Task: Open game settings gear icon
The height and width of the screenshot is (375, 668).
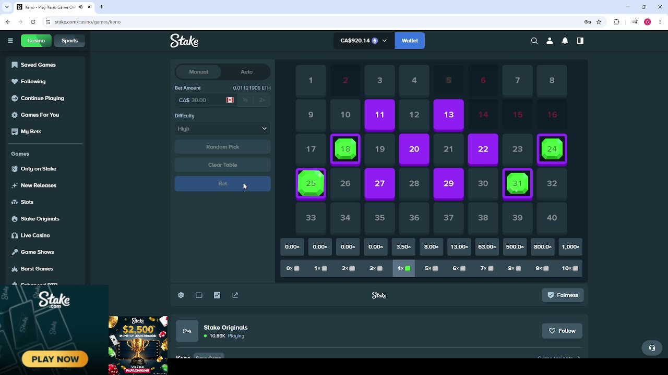Action: click(181, 295)
